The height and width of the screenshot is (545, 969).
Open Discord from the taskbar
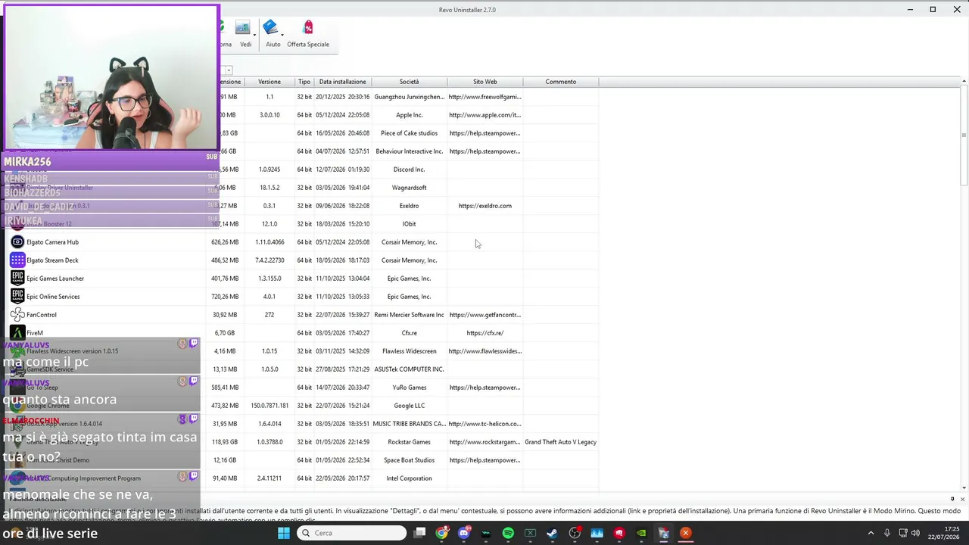pos(464,533)
